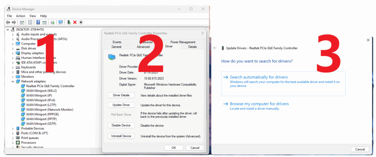This screenshot has width=376, height=157.
Task: Click Scan for hardware changes monitor icon
Action: coord(61,22)
